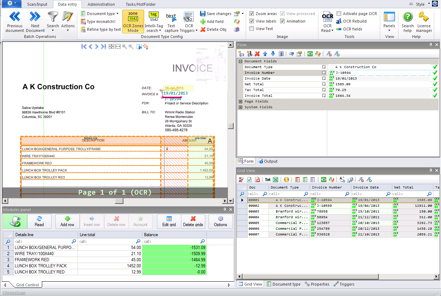Viewport: 441px width, 296px height.
Task: Click the OCR Read icon
Action: (x=327, y=16)
